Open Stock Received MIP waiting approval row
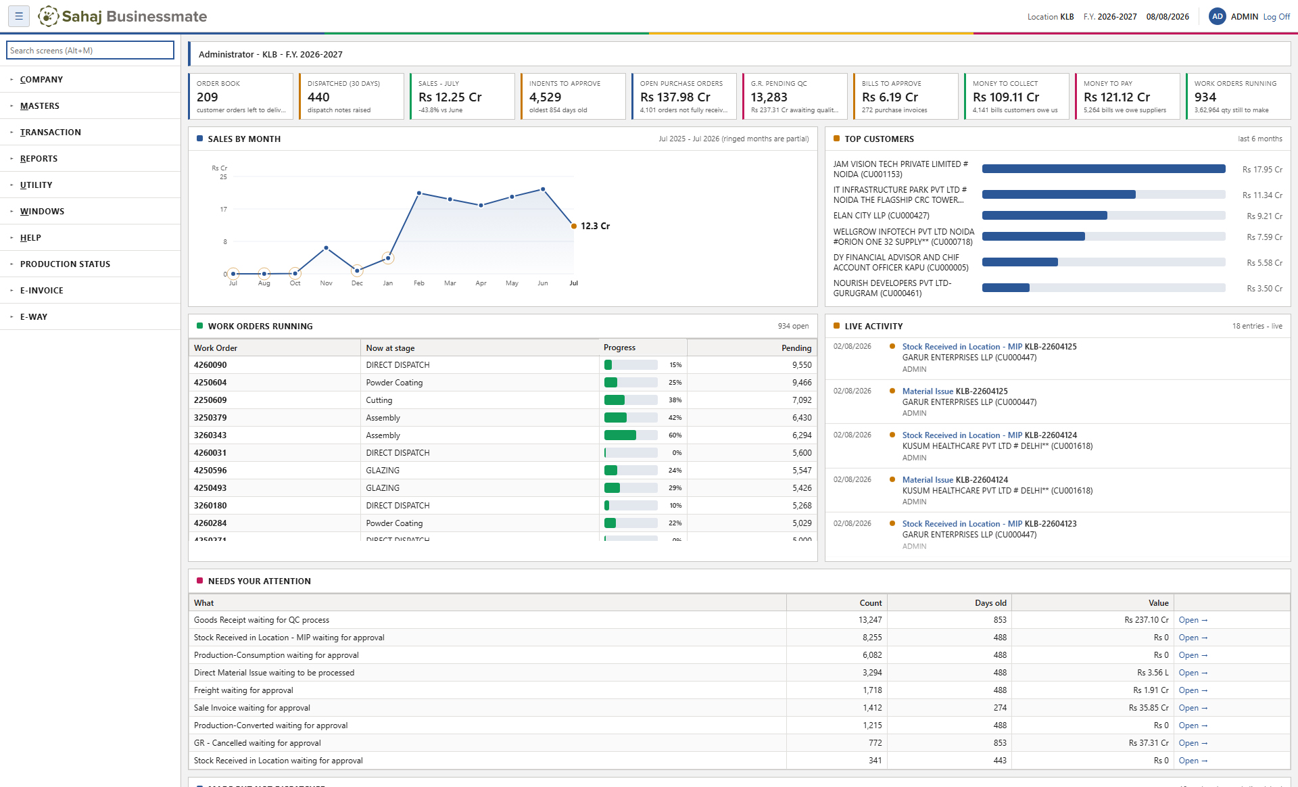This screenshot has height=787, width=1298. [x=739, y=638]
